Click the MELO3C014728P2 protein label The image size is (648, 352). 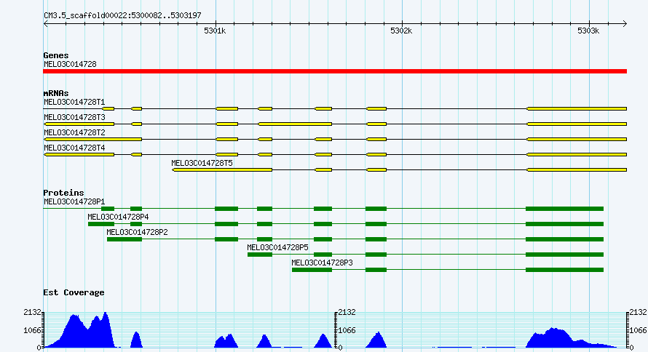137,232
